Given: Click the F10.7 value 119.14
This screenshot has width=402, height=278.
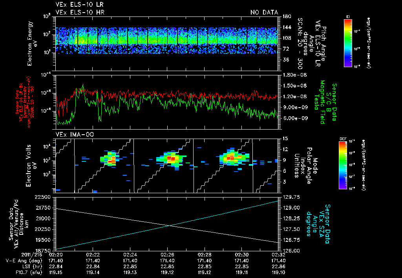Looking at the screenshot, I should coord(93,273).
